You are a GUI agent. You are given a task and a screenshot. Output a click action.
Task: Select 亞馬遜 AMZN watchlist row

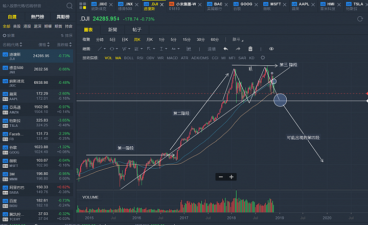(x=37, y=109)
